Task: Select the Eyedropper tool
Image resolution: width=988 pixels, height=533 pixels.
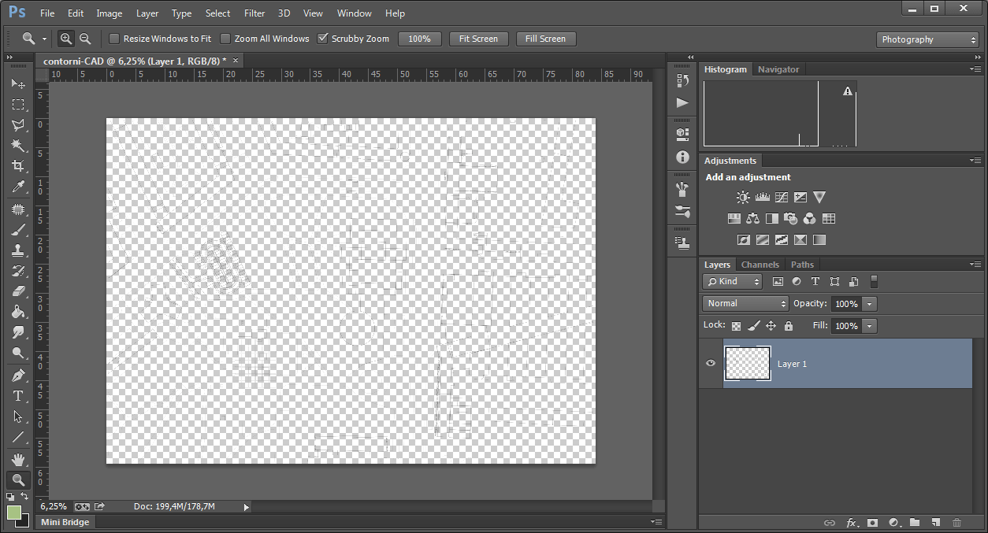Action: 18,187
